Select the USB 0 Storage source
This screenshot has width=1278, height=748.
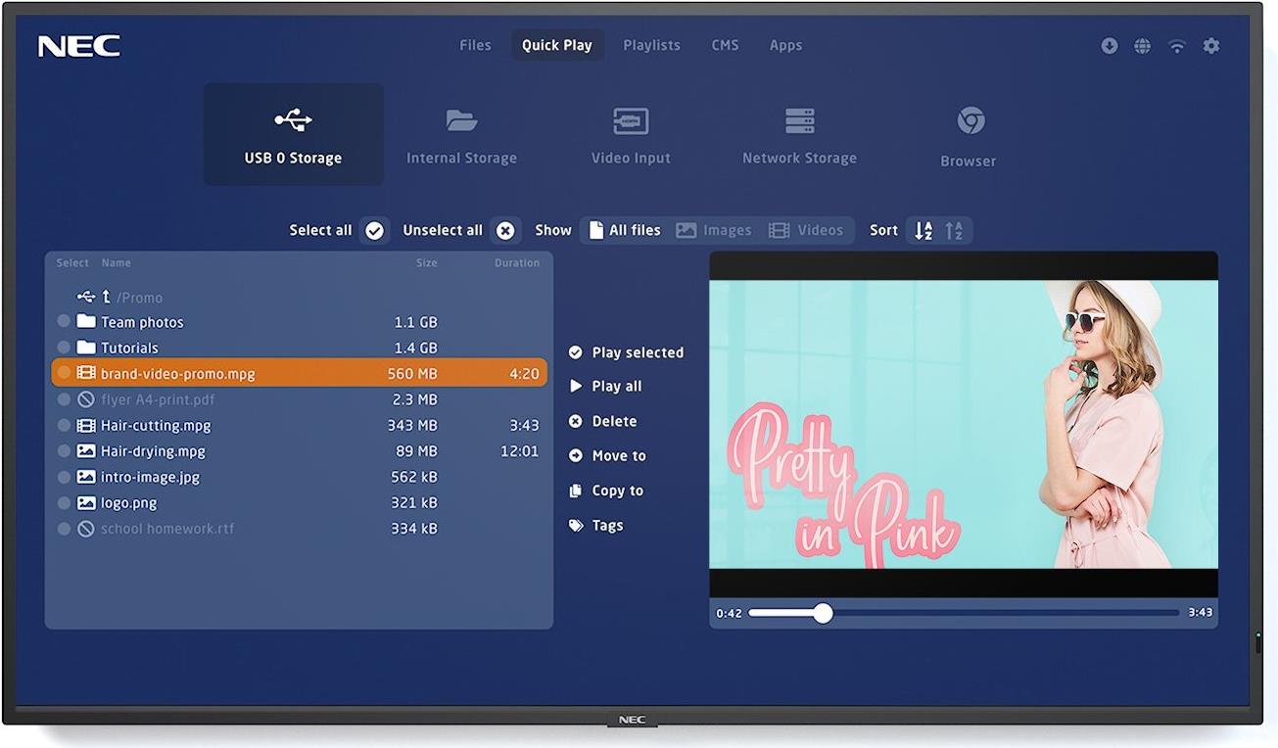point(293,135)
